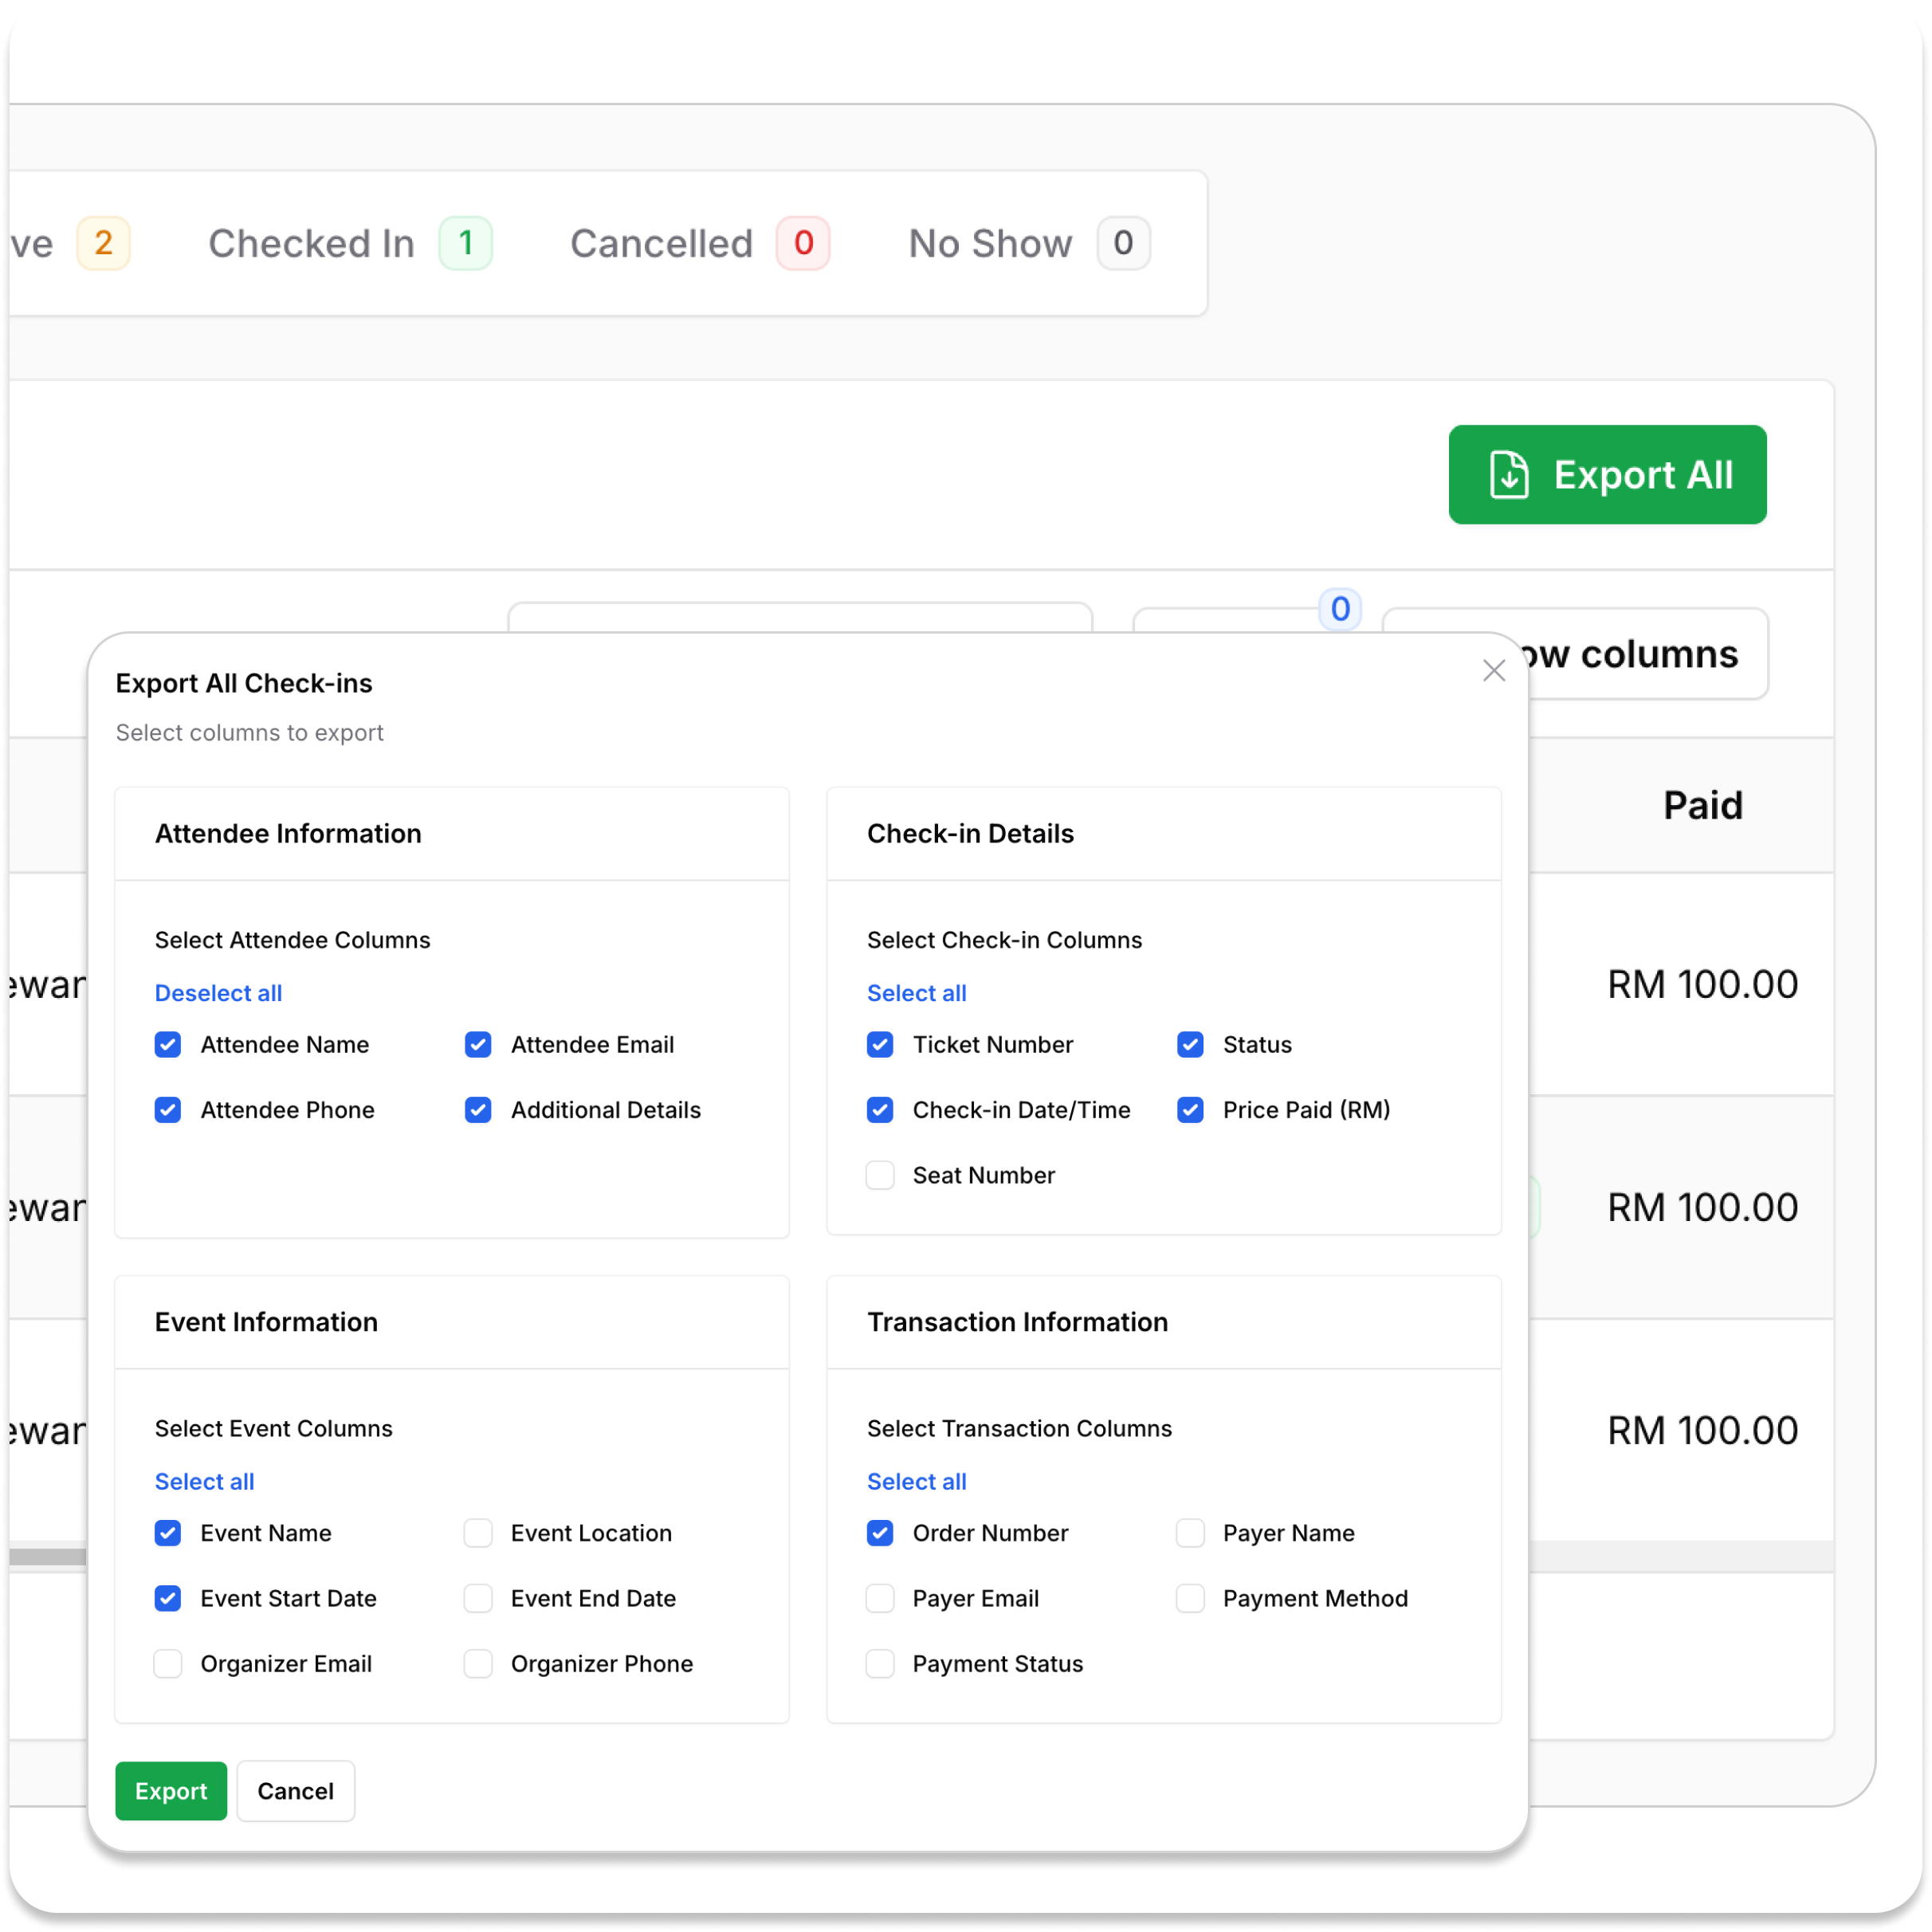
Task: Click the Cancel button
Action: coord(295,1791)
